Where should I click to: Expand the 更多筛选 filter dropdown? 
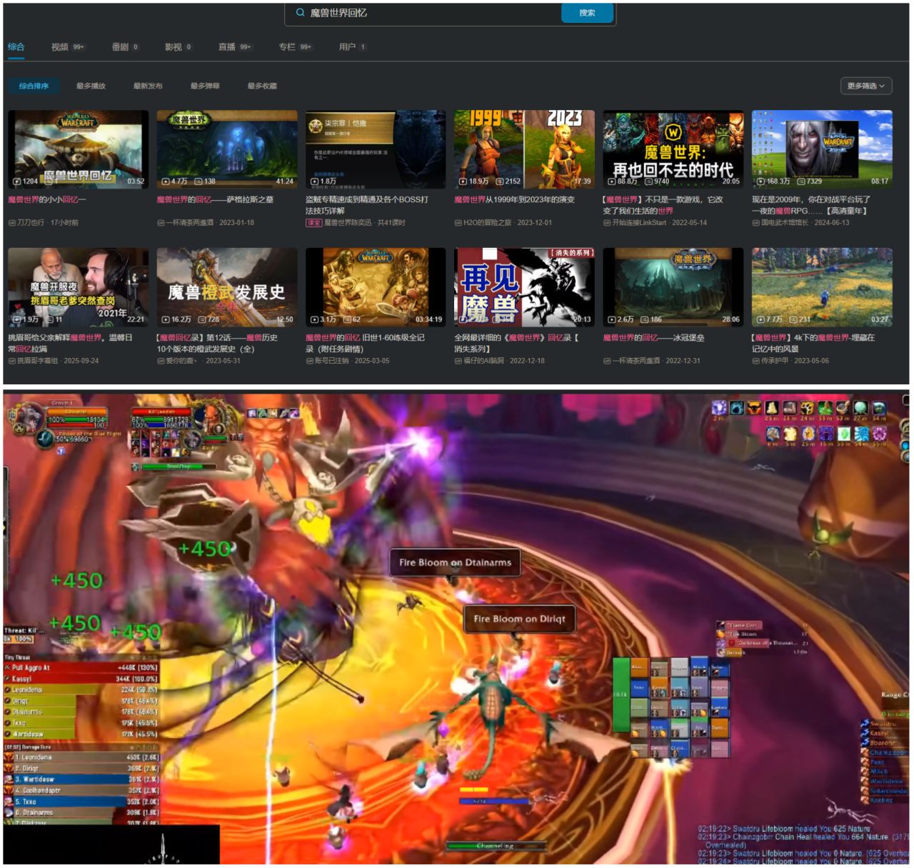click(867, 86)
